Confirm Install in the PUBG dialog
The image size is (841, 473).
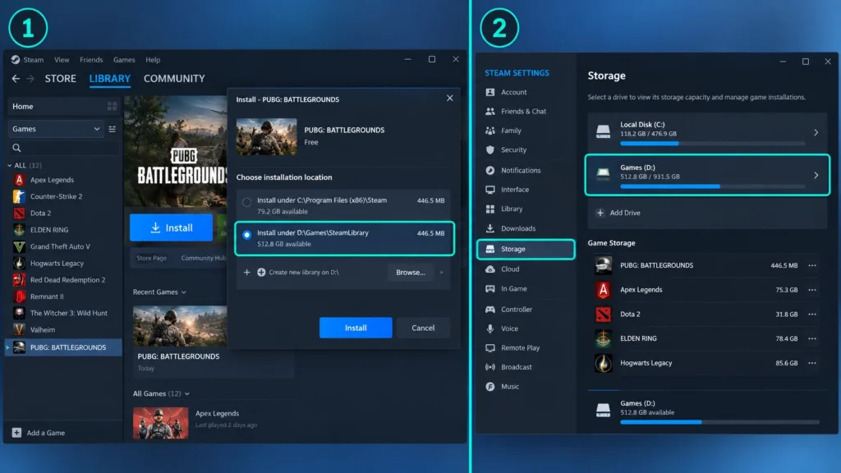pos(356,328)
